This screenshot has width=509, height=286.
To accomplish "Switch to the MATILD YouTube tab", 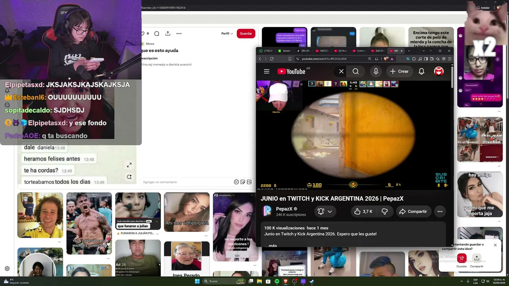I will 322,51.
